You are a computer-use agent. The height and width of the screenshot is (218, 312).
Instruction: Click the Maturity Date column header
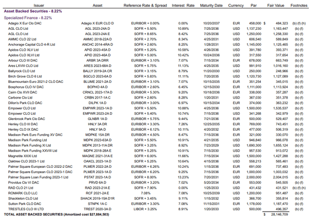211,5
